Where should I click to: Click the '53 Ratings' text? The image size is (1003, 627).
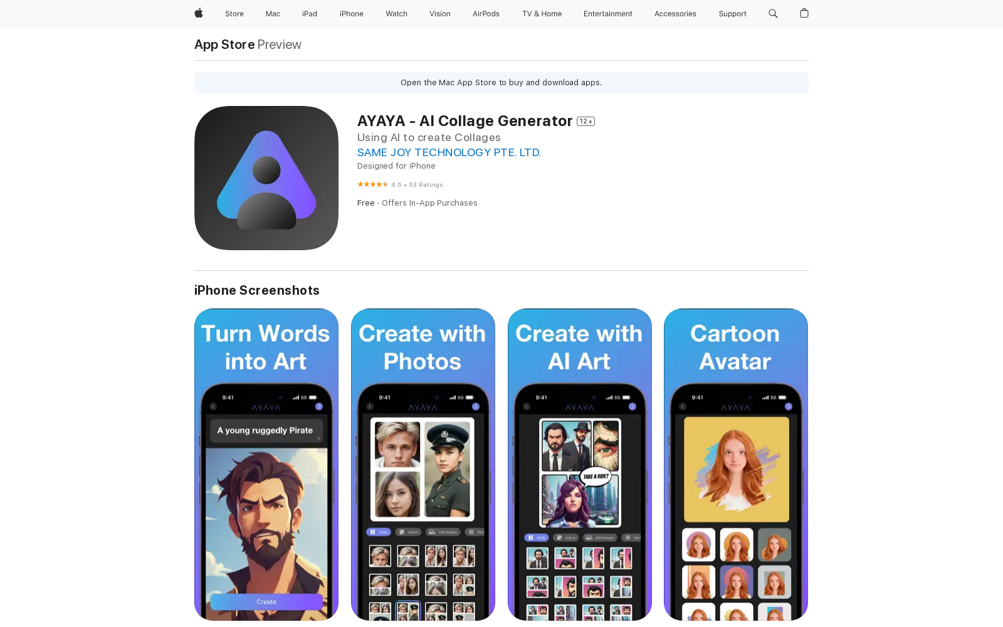pyautogui.click(x=426, y=185)
